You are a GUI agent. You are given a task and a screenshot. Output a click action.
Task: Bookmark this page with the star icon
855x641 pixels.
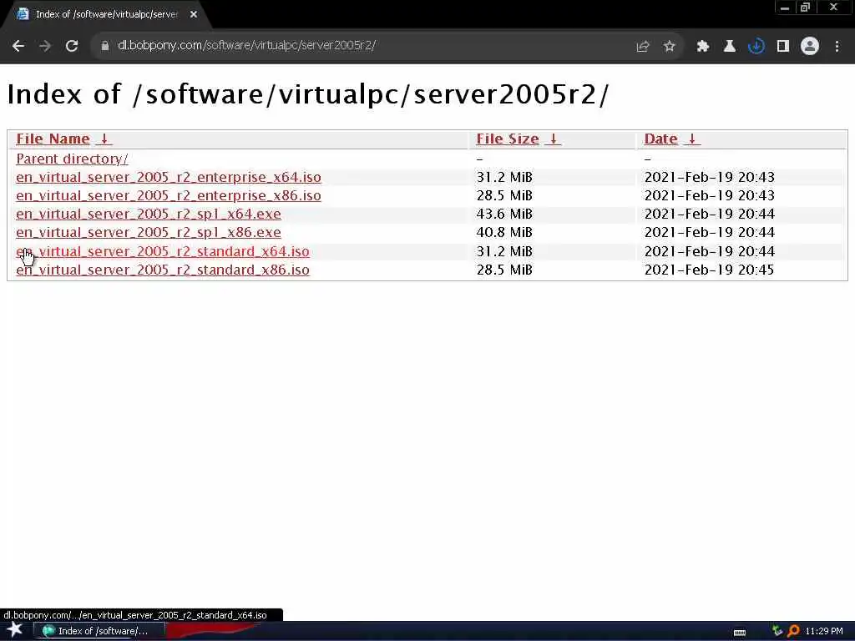(x=670, y=47)
